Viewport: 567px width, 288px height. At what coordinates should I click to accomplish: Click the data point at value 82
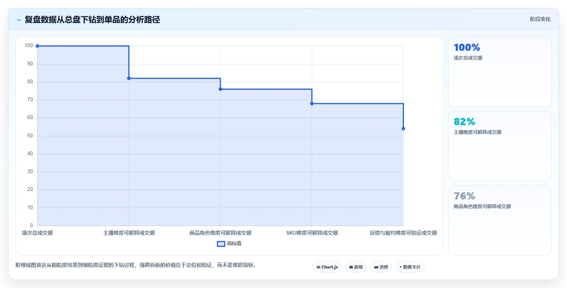click(129, 78)
